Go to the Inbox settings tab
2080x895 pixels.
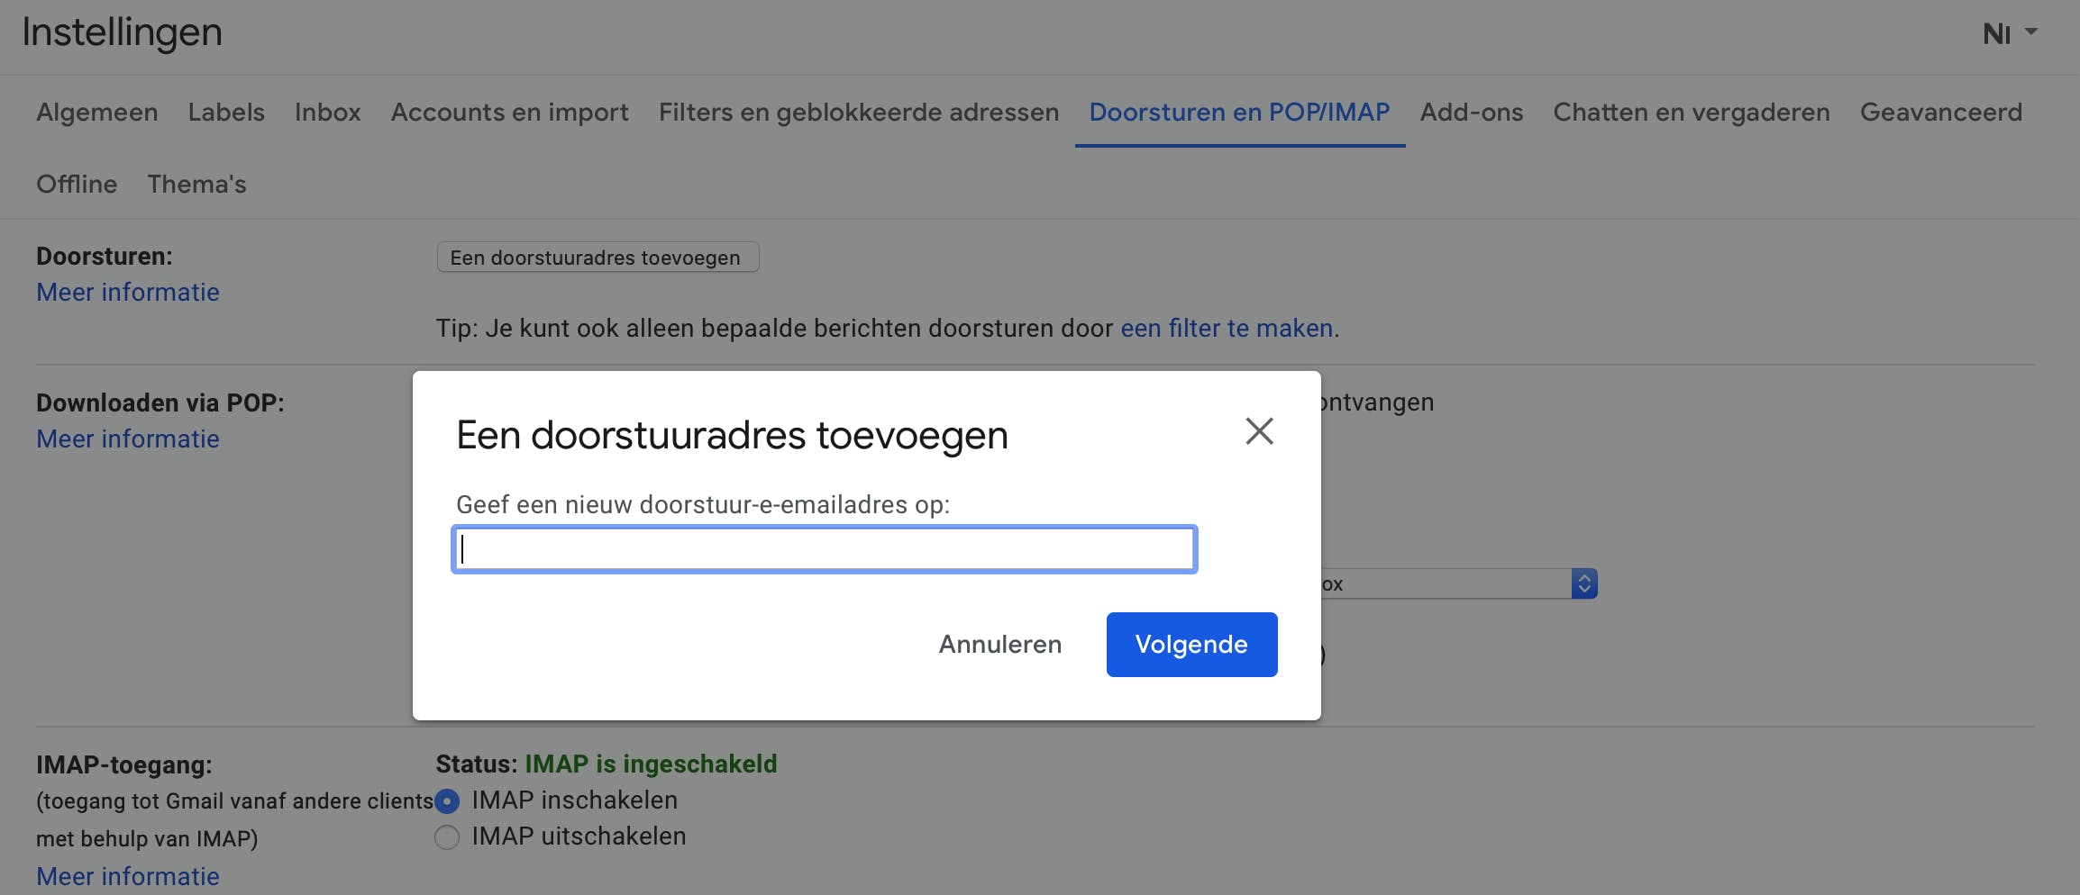coord(327,113)
